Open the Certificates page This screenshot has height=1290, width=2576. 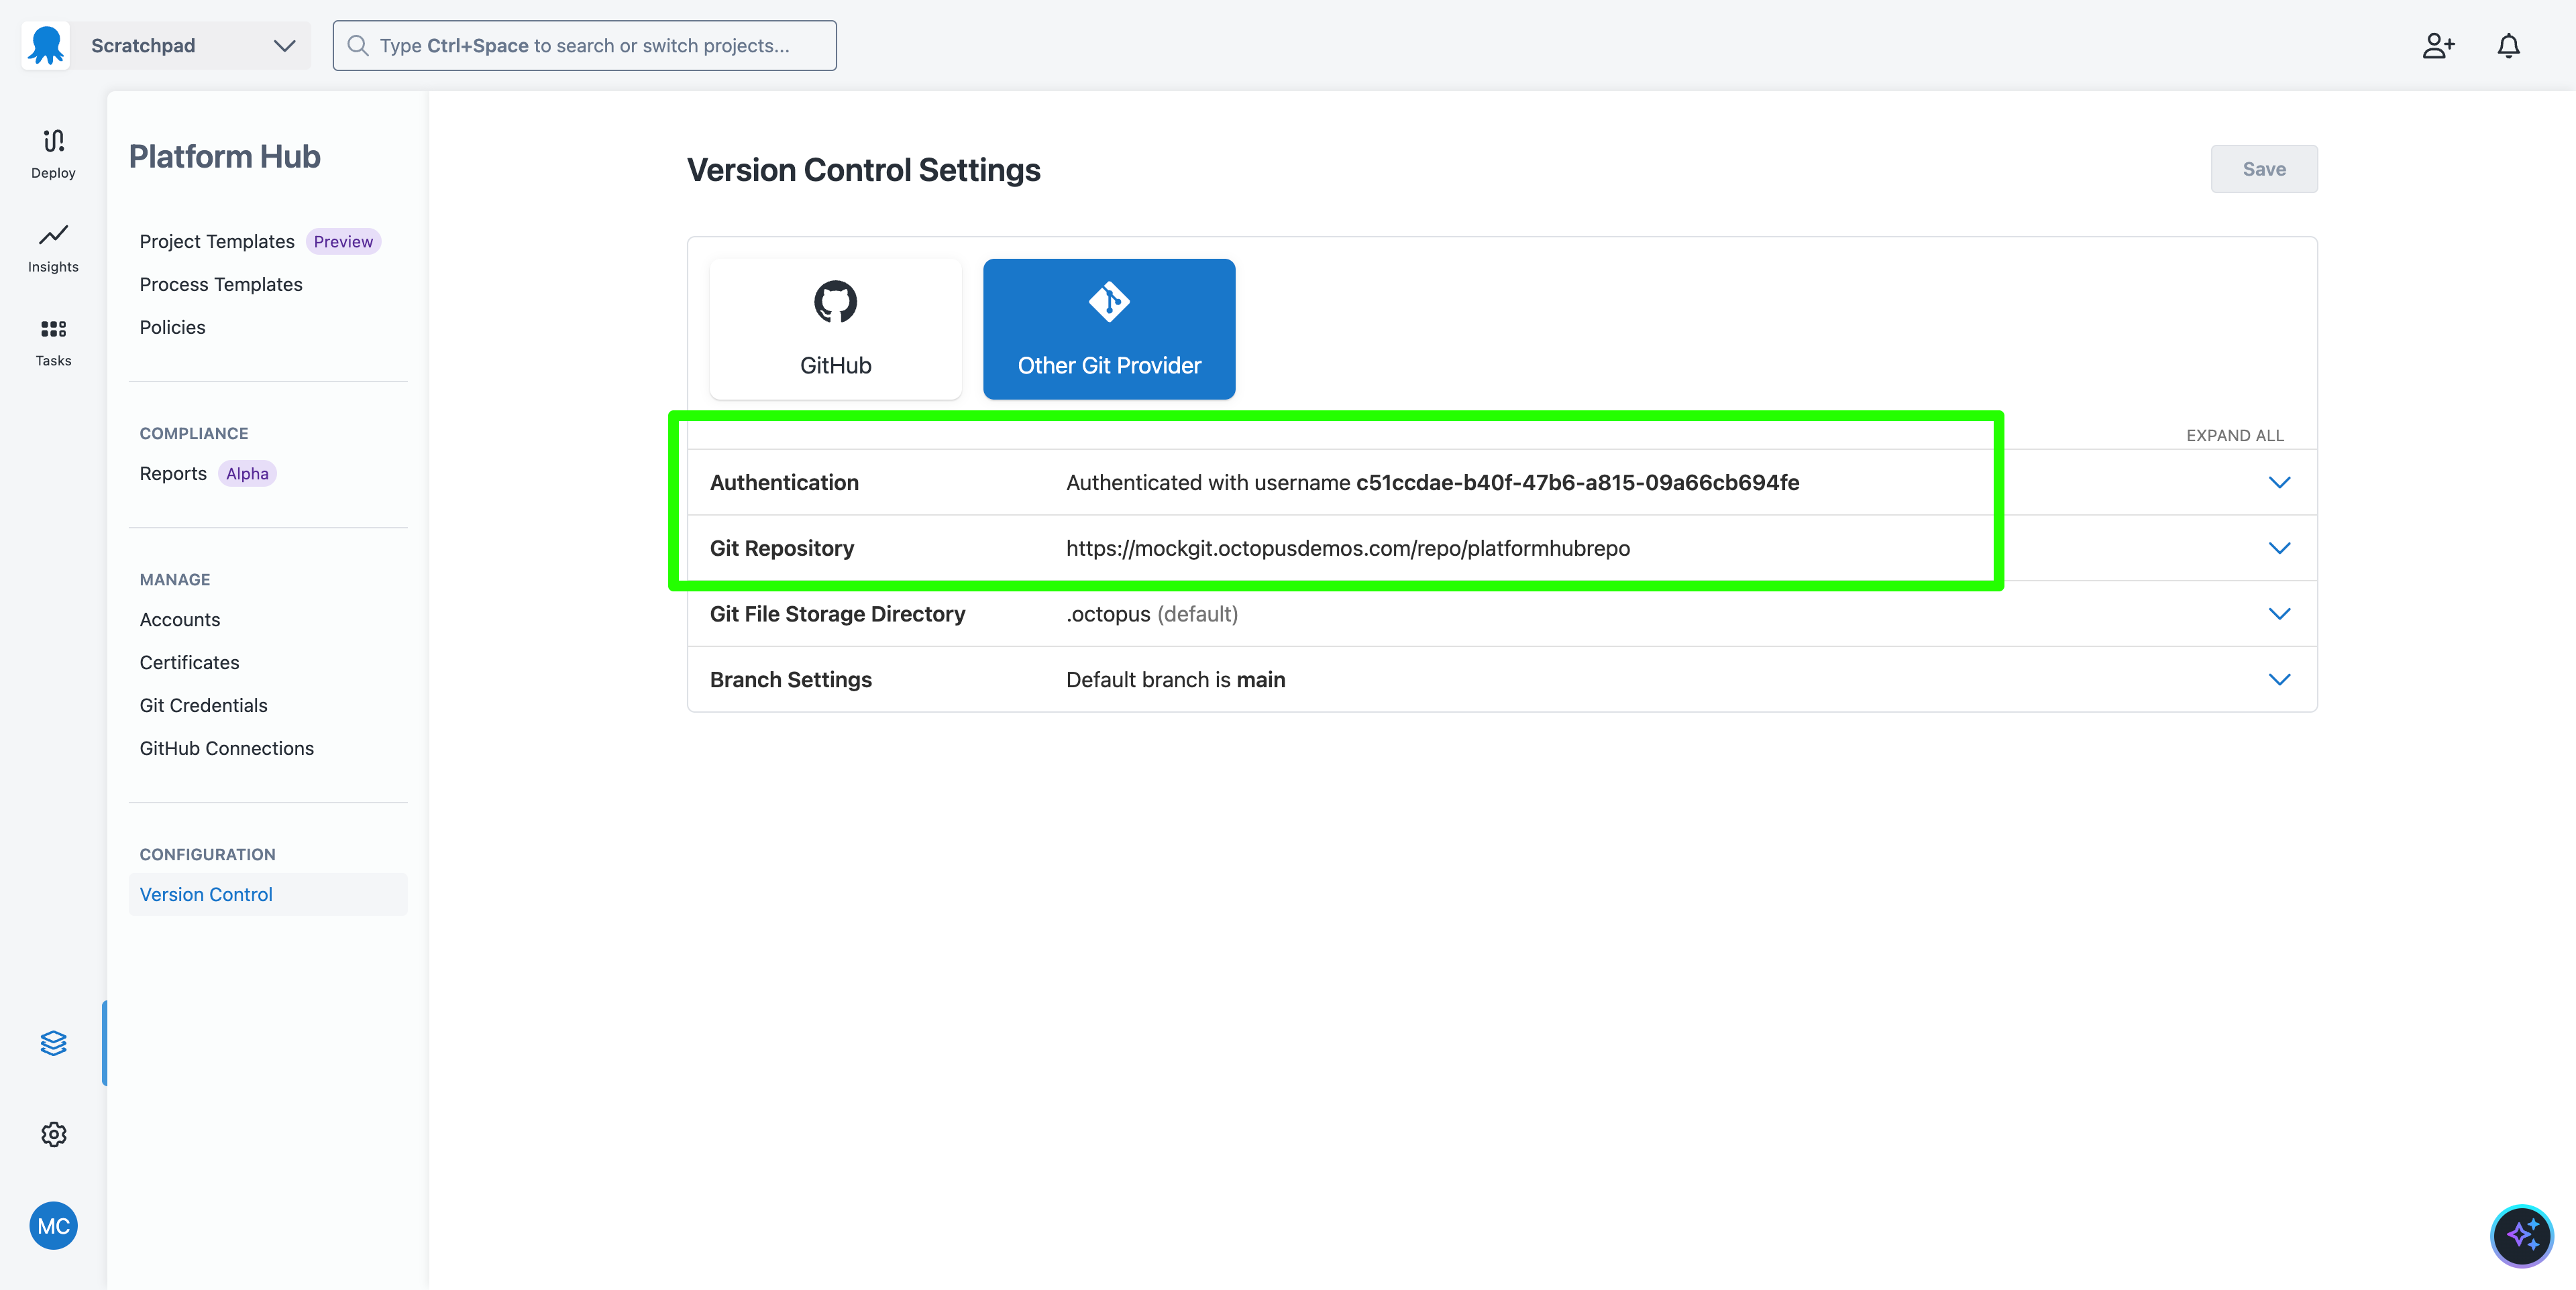(189, 662)
